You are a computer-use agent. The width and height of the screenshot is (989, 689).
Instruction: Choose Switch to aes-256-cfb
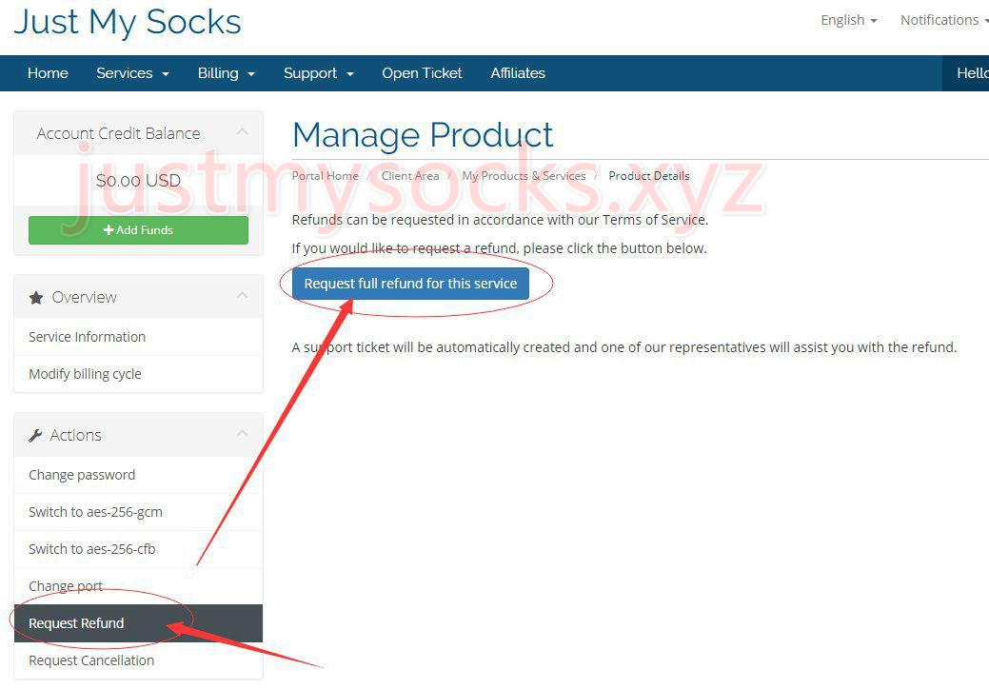click(138, 549)
